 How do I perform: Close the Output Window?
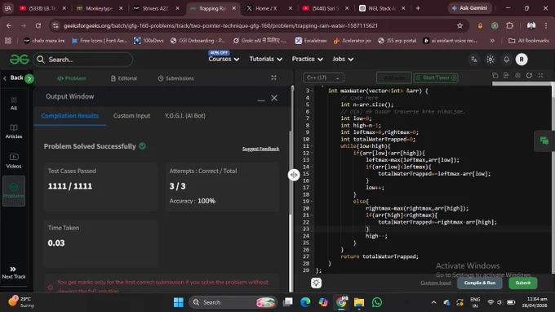[274, 98]
